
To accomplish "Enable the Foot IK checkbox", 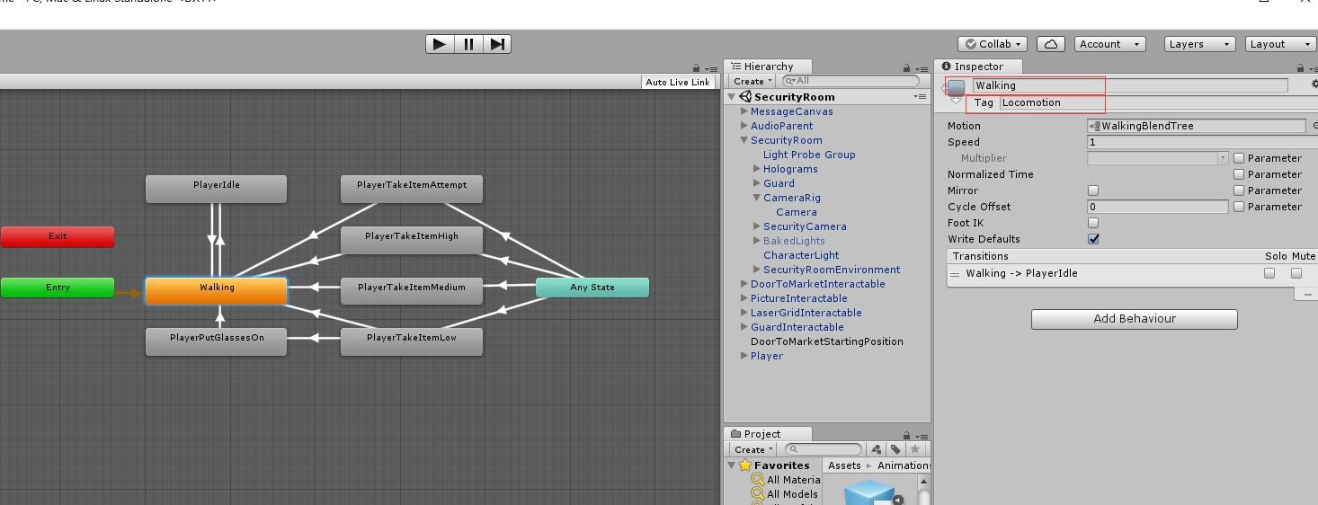I will (x=1093, y=223).
